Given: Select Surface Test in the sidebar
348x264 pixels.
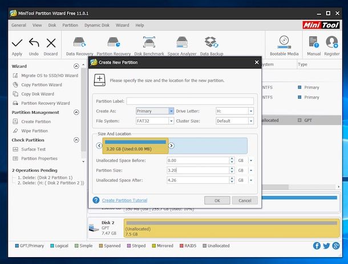Looking at the screenshot, I should coord(33,149).
